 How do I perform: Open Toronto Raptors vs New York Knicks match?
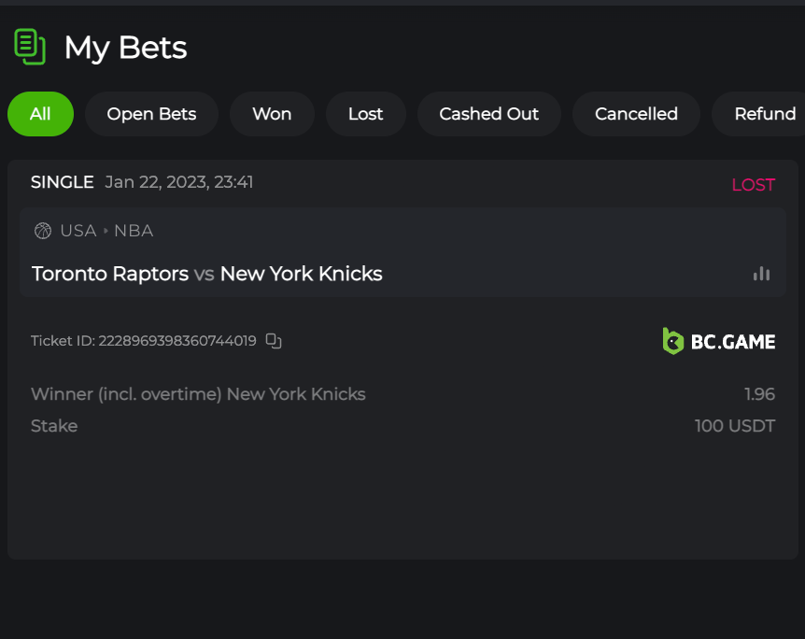(x=207, y=274)
